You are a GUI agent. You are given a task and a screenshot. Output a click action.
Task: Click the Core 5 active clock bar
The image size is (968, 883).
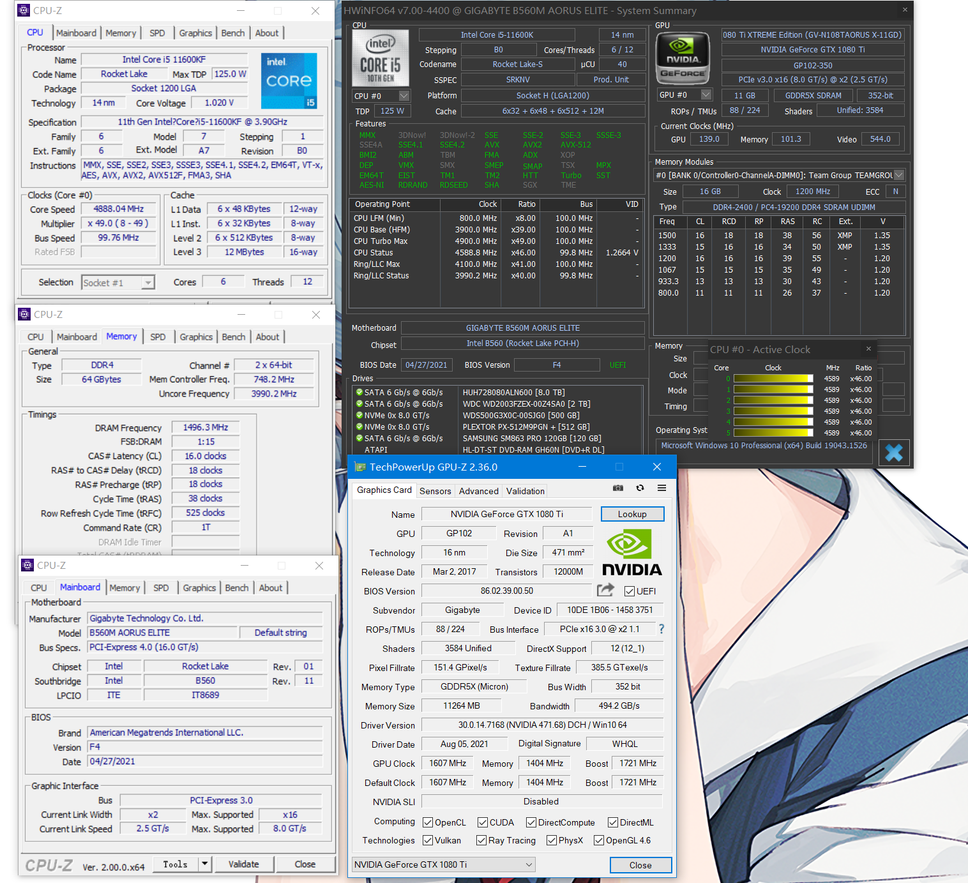click(x=773, y=433)
